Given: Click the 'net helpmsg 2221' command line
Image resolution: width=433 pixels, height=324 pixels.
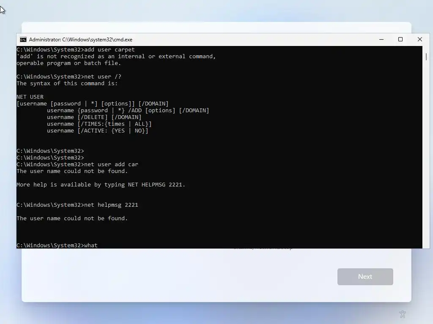Looking at the screenshot, I should click(77, 205).
